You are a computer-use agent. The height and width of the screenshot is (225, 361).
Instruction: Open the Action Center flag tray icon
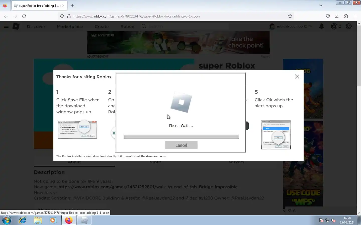point(321,220)
